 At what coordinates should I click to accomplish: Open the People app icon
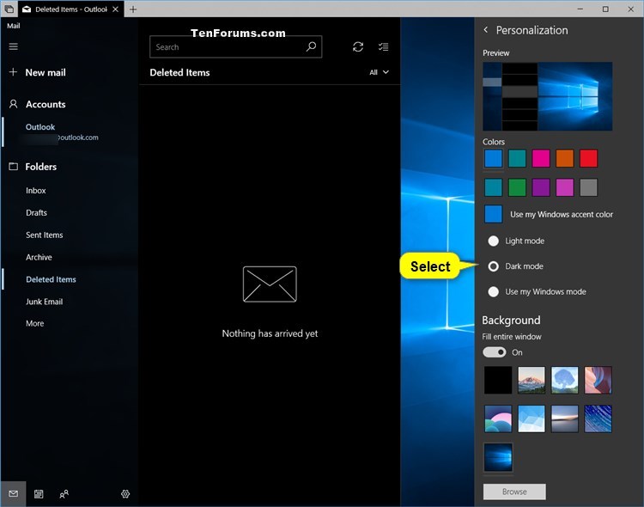[64, 493]
